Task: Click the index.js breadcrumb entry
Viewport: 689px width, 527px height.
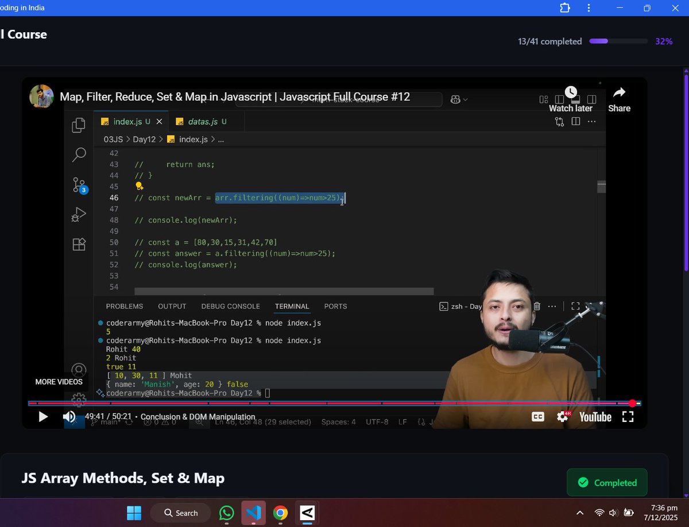Action: tap(187, 139)
